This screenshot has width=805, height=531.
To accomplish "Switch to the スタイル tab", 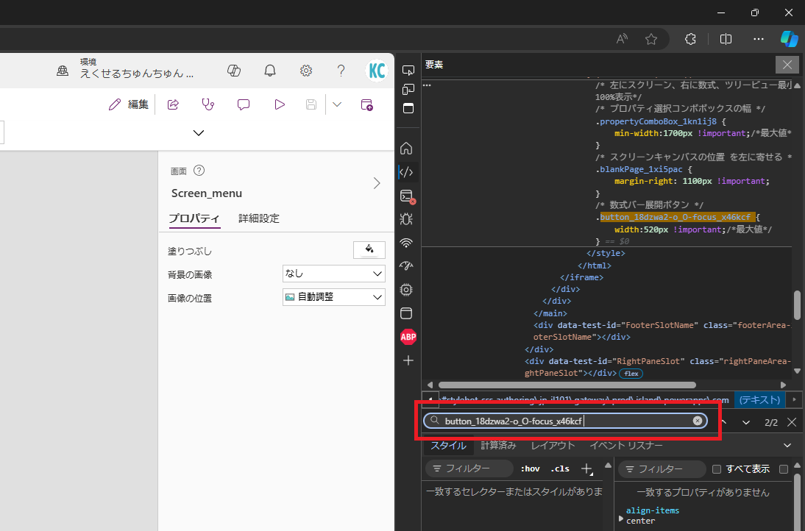I will (x=448, y=446).
